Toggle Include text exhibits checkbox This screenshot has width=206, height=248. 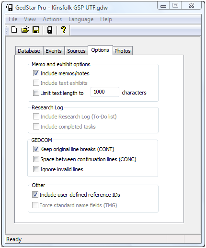pyautogui.click(x=36, y=83)
